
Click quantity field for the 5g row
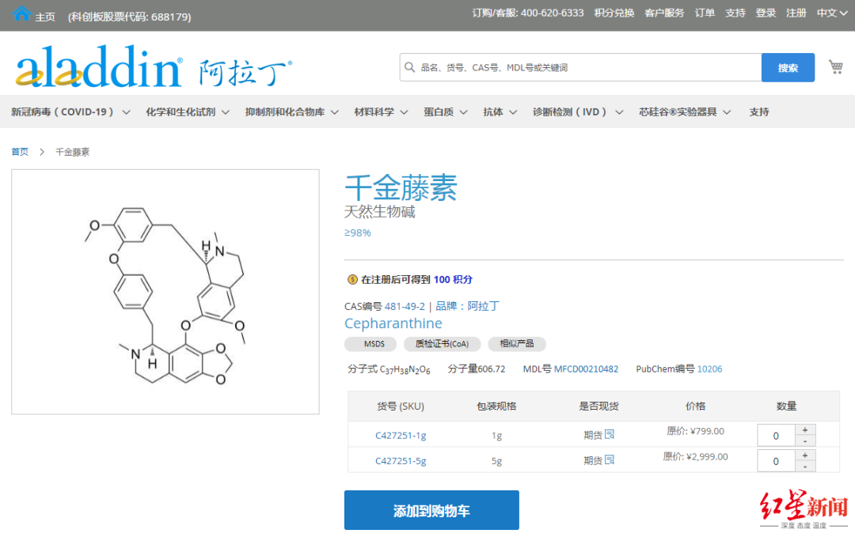pos(776,461)
